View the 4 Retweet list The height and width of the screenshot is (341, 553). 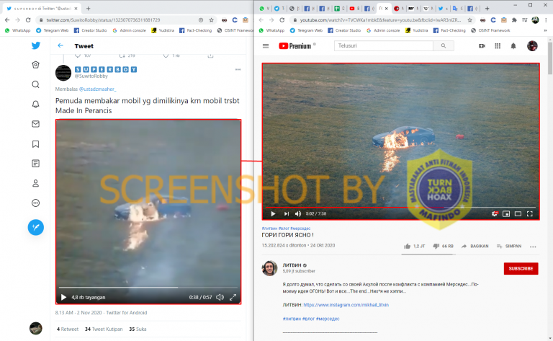[68, 329]
